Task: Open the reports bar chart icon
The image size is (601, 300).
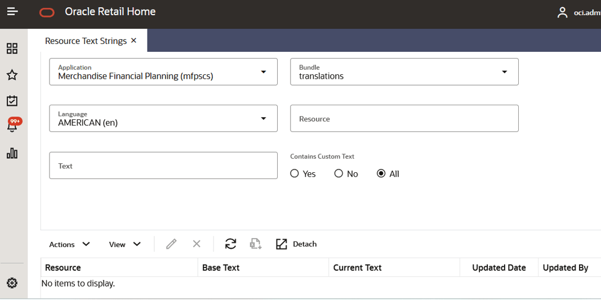Action: [x=12, y=153]
